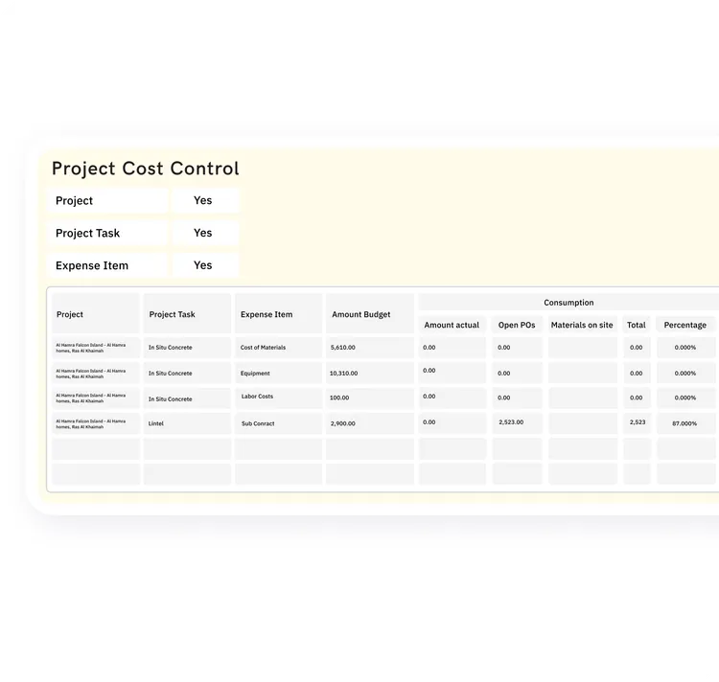Select the 10,310.00 budget cell
The width and height of the screenshot is (719, 682).
click(x=370, y=374)
